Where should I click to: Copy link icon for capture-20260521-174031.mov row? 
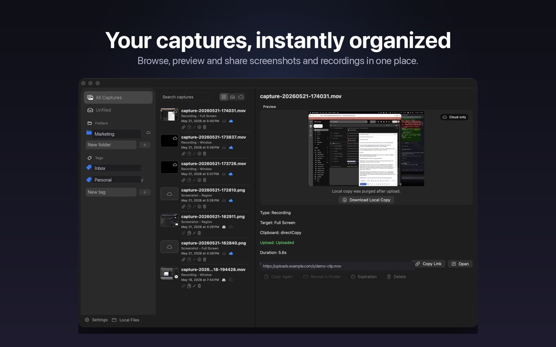pyautogui.click(x=183, y=127)
